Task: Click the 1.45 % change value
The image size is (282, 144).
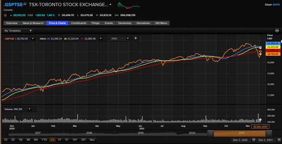Action: [51, 15]
